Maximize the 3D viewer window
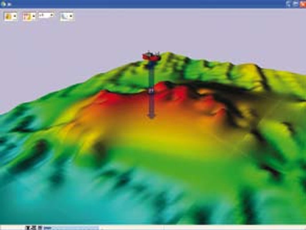306x230 pixels. pyautogui.click(x=295, y=4)
